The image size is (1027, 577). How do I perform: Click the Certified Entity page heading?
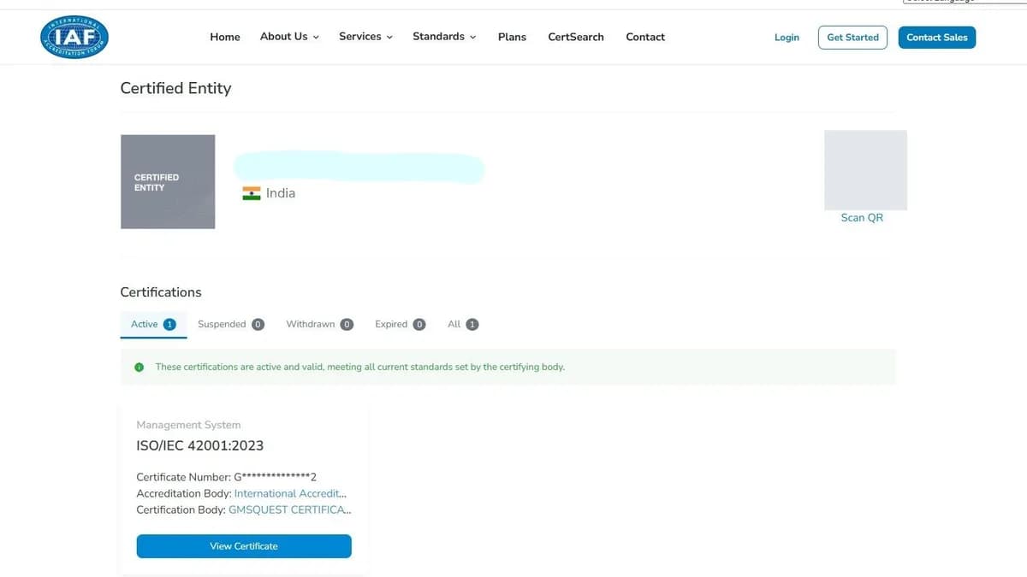click(x=175, y=88)
